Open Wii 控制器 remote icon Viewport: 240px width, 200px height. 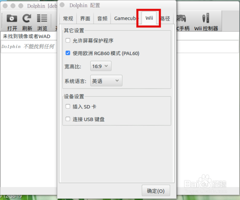coord(206,18)
